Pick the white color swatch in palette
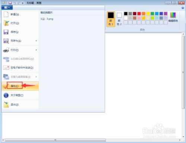186x143 pixels. (126, 18)
